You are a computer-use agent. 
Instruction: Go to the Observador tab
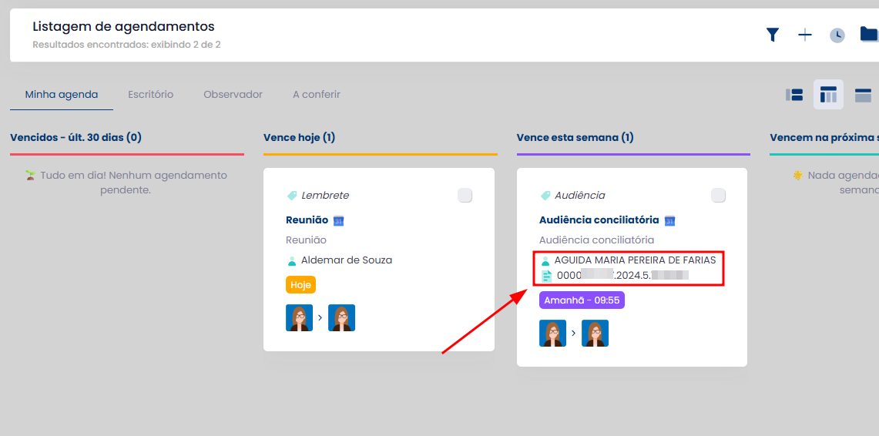pyautogui.click(x=233, y=95)
